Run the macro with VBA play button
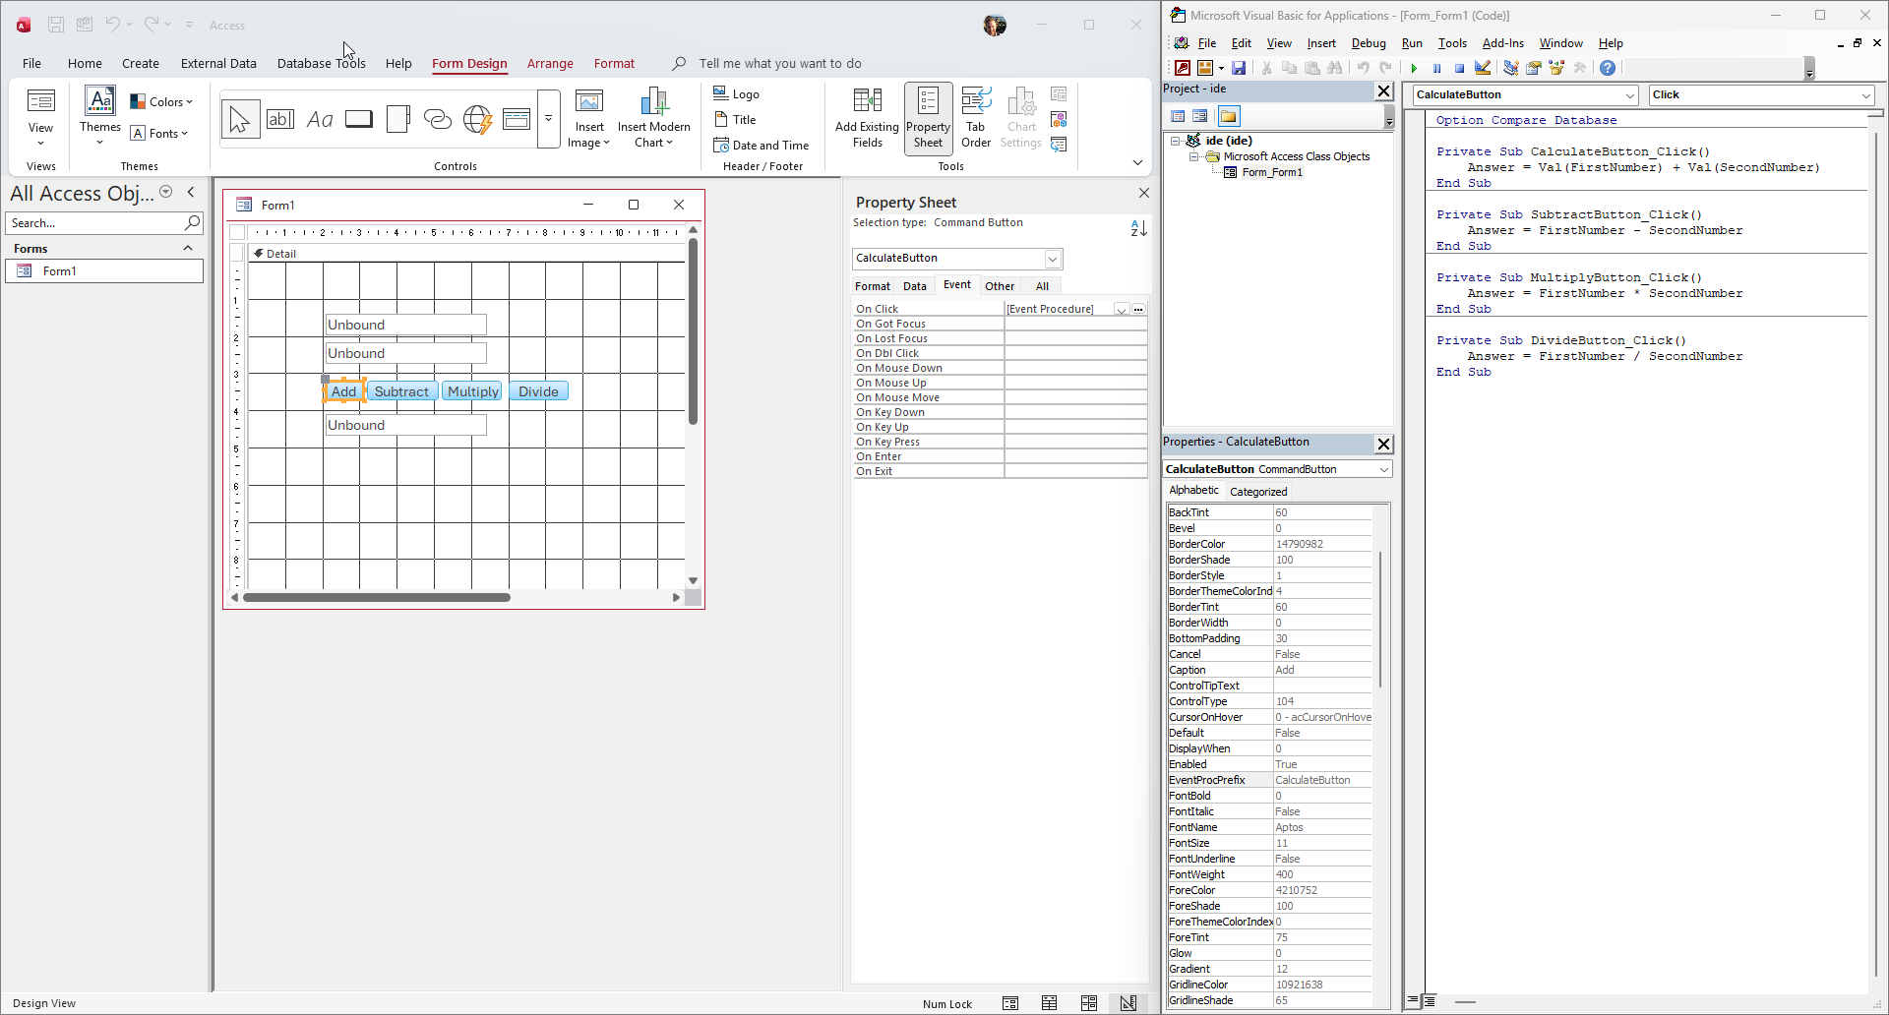Image resolution: width=1889 pixels, height=1015 pixels. coord(1414,68)
